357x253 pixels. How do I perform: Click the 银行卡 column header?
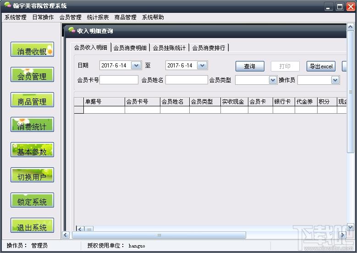[284, 102]
